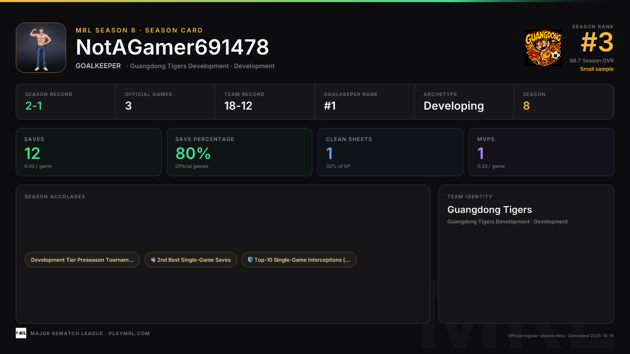The width and height of the screenshot is (630, 354).
Task: Click the Saves total 12
Action: pyautogui.click(x=32, y=154)
